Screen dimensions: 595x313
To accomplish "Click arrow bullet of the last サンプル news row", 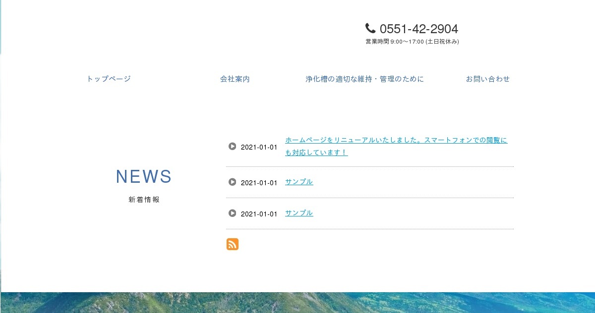I will pos(232,213).
